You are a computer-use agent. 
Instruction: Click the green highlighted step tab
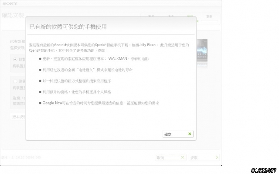190,16
